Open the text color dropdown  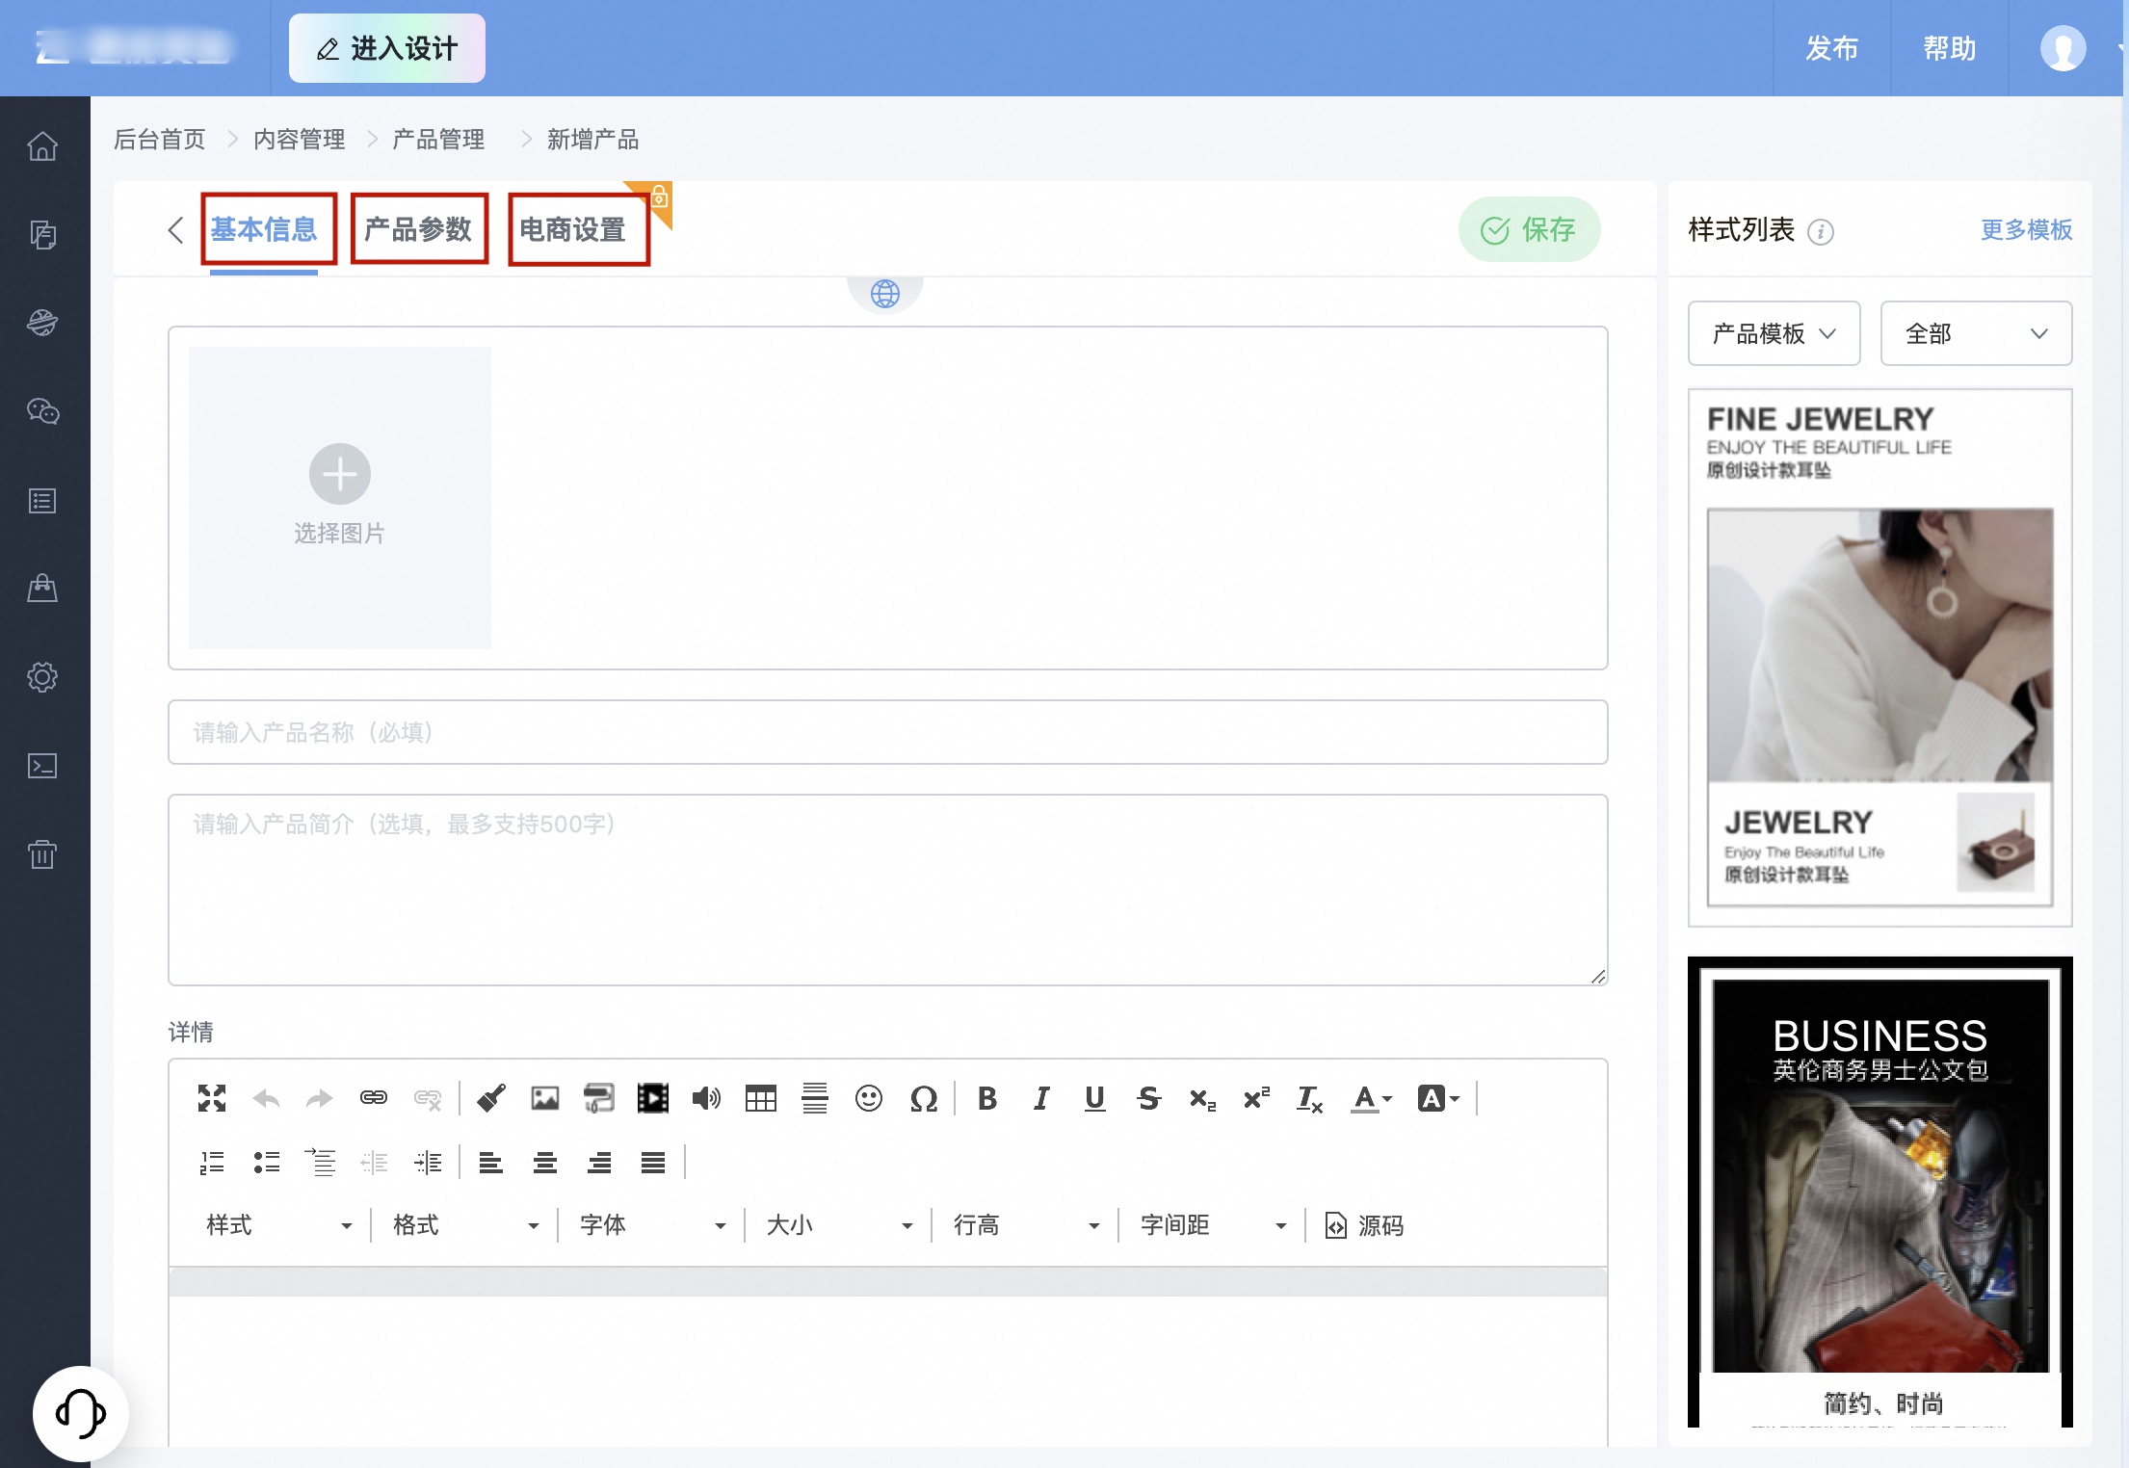pos(1372,1098)
